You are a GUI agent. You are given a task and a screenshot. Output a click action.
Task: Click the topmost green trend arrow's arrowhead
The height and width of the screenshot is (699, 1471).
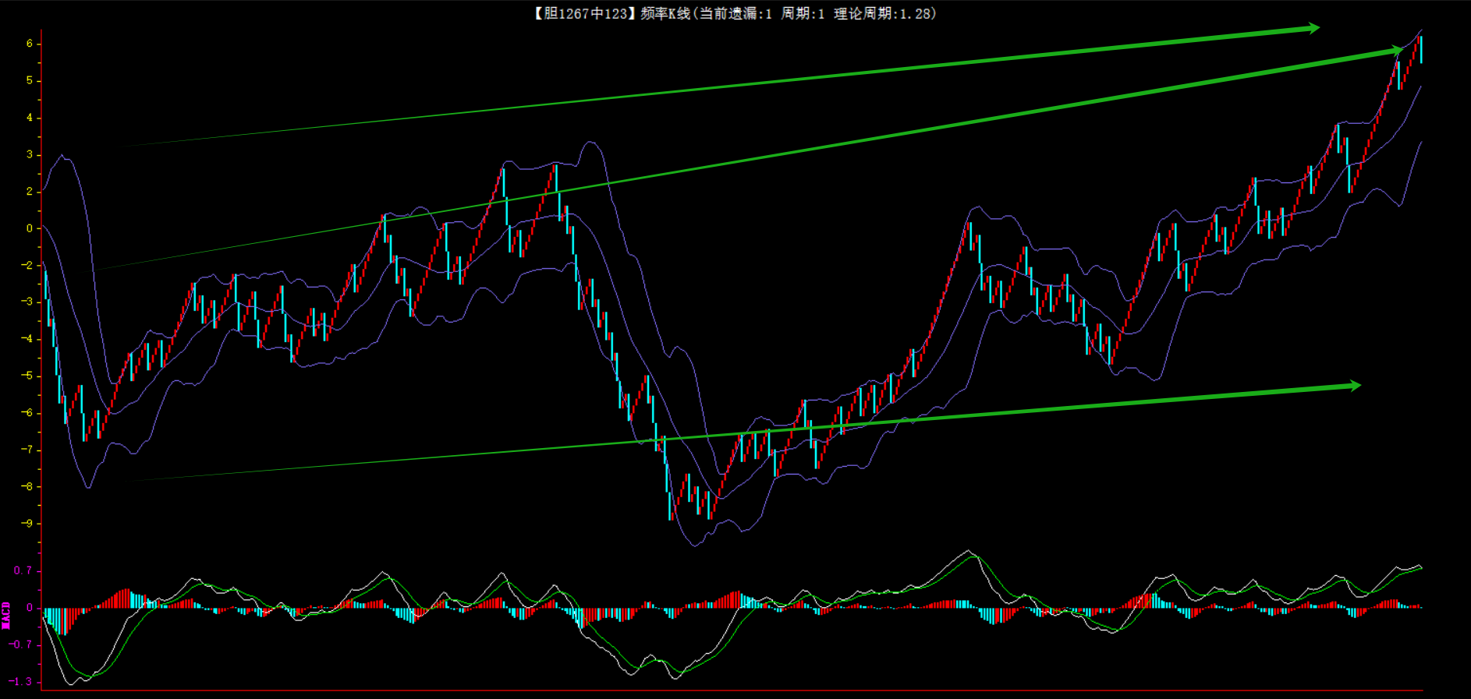tap(1311, 29)
